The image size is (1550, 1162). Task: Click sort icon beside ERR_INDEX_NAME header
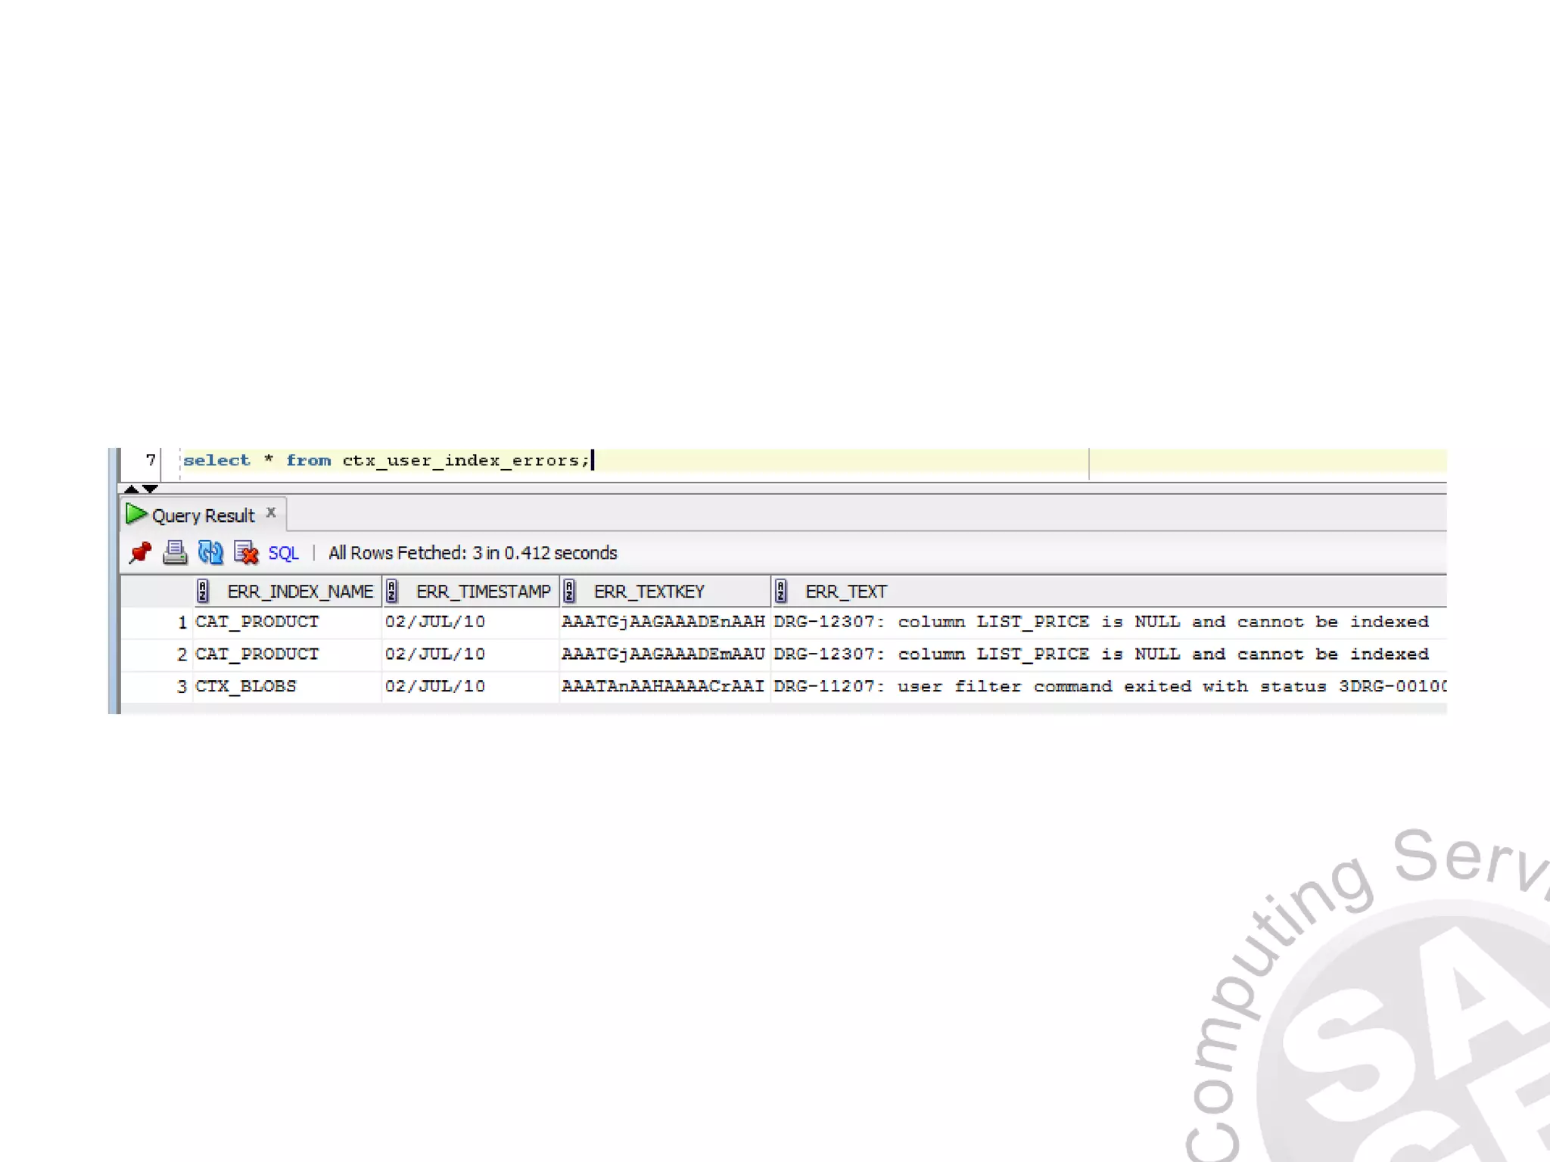203,591
